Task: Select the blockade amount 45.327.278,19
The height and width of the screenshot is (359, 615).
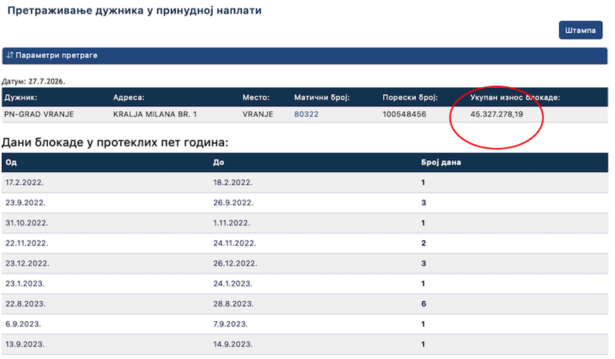Action: 496,114
